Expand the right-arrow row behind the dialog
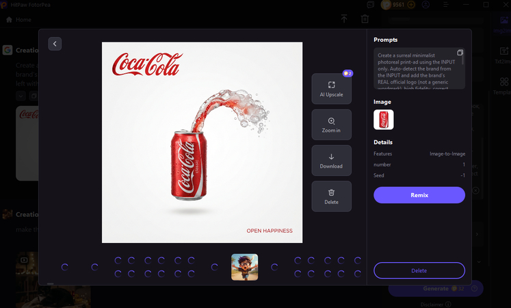This screenshot has width=511, height=308. [x=477, y=234]
